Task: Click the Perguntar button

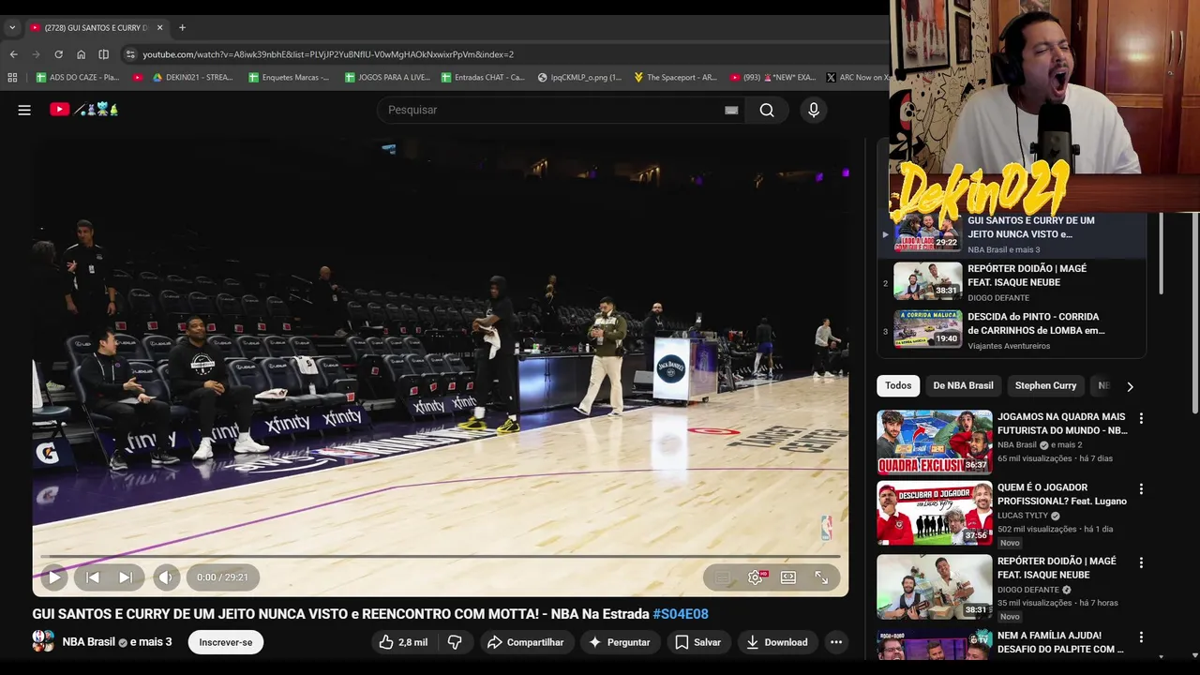Action: 619,642
